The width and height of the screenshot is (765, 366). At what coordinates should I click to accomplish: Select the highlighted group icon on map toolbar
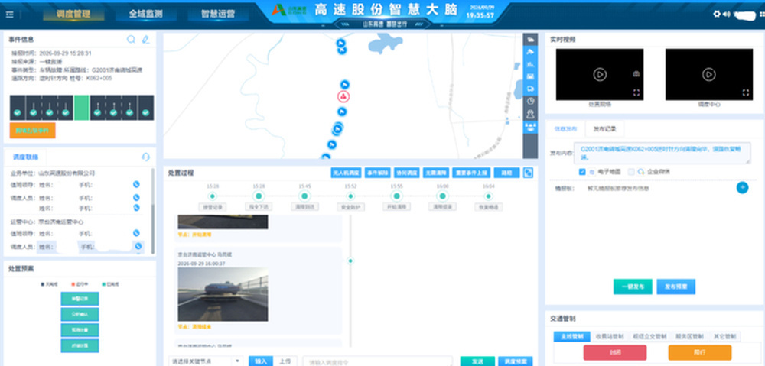point(530,126)
